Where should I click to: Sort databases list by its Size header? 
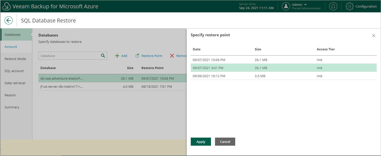click(130, 68)
